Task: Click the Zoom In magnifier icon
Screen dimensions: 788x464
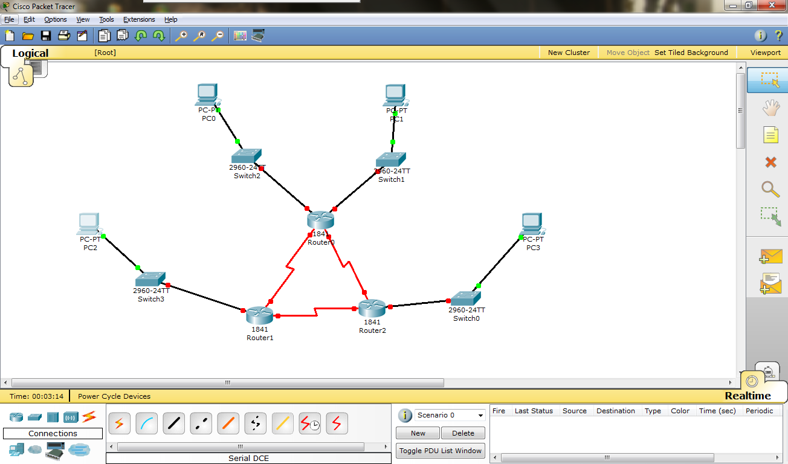Action: 181,36
